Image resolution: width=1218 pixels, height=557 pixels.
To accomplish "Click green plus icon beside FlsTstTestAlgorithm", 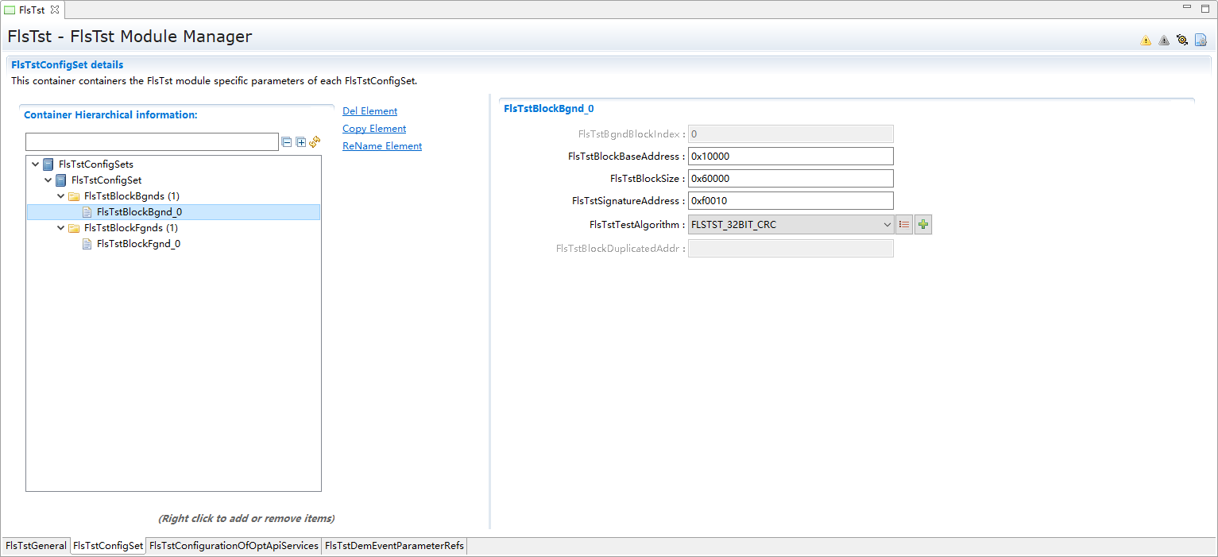I will point(922,225).
